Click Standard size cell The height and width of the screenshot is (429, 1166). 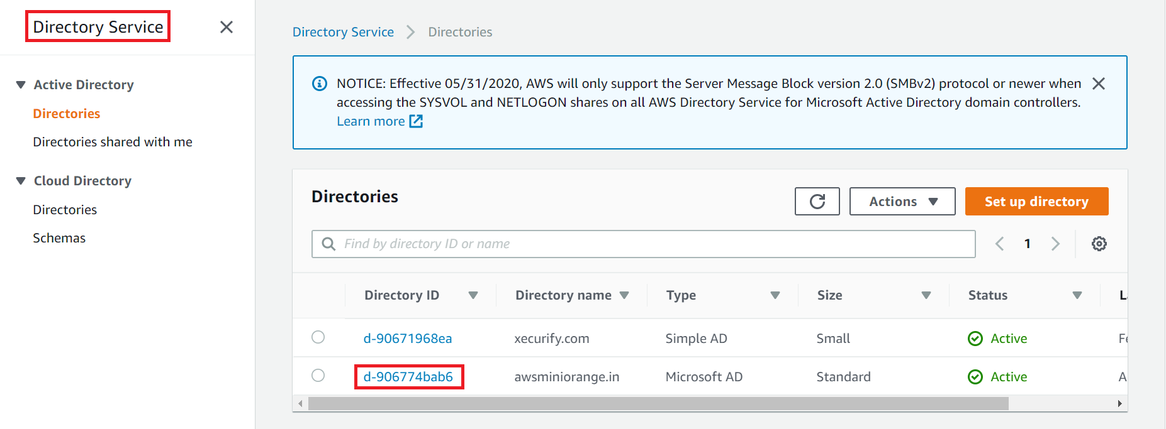[844, 377]
